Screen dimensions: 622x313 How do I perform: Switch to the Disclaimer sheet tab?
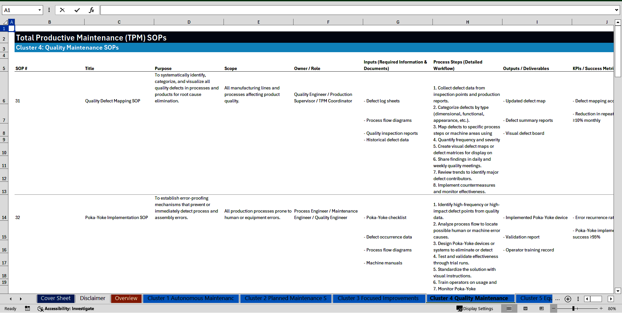tap(92, 298)
